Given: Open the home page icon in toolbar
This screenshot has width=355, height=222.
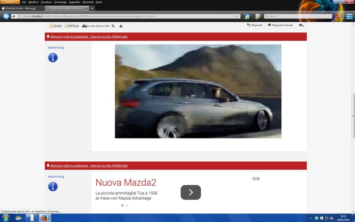Looking at the screenshot, I should click(x=247, y=16).
